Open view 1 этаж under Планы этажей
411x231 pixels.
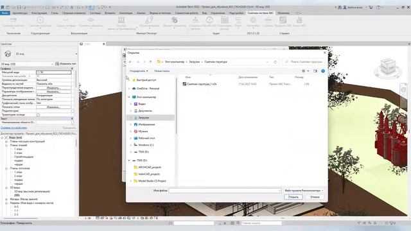click(18, 149)
